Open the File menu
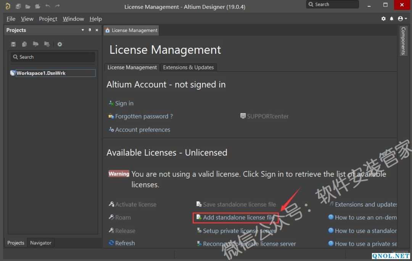412x261 pixels. [11, 19]
